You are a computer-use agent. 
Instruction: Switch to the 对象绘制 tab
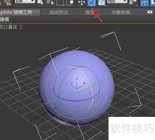pos(121,12)
